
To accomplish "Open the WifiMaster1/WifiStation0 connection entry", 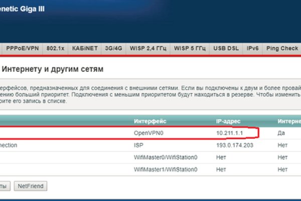I will coord(166,170).
